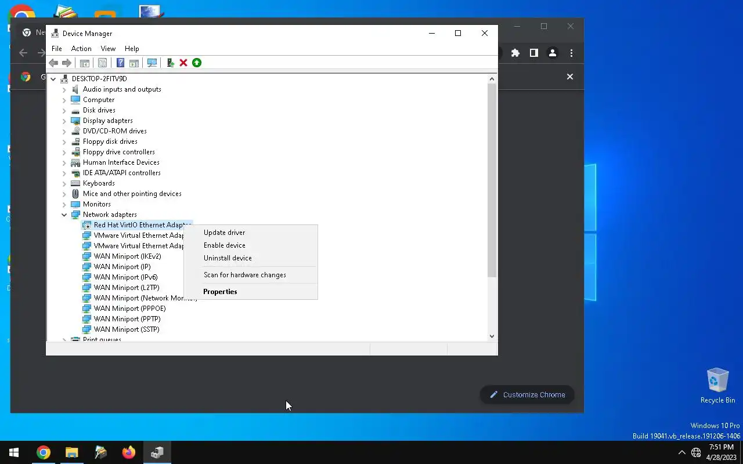The width and height of the screenshot is (743, 464).
Task: Select WAN Miniport (PPPOE)
Action: [129, 309]
